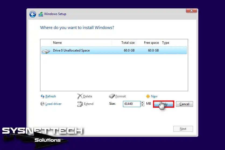Click the drive icon beside Drive 0
225x150 pixels.
(x=46, y=50)
